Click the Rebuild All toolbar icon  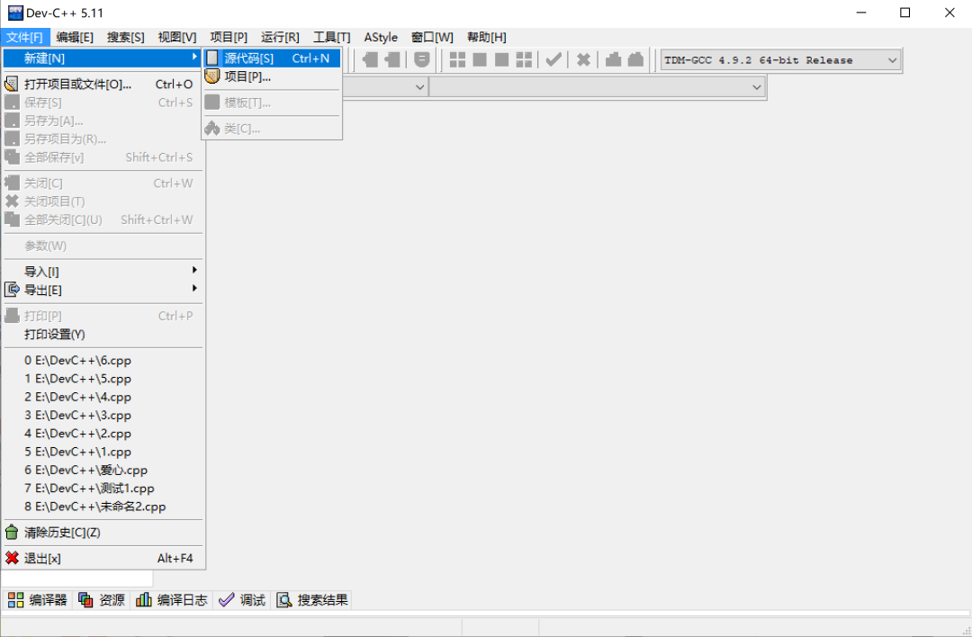pos(525,60)
